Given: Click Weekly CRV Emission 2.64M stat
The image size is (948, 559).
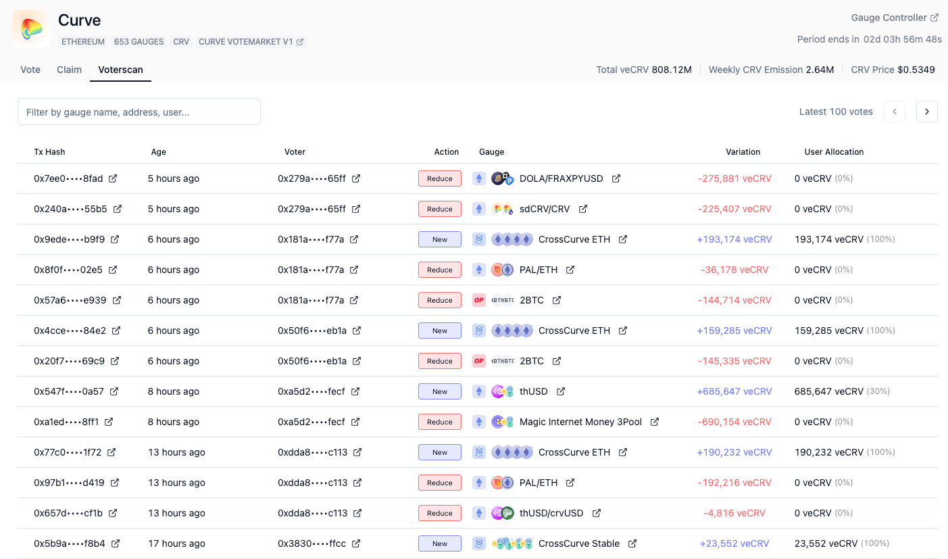Looking at the screenshot, I should (x=771, y=70).
